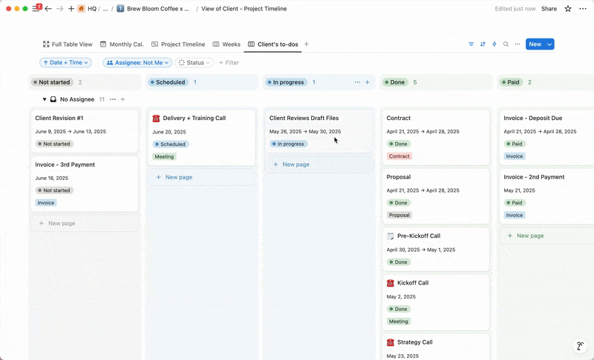594x360 pixels.
Task: Add a new view with plus icon
Action: click(306, 44)
